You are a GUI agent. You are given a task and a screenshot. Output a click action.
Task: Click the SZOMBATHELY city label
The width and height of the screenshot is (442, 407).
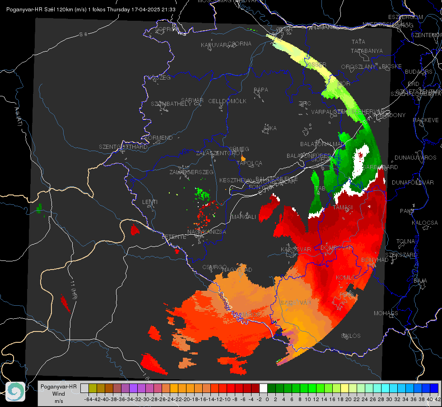click(171, 104)
